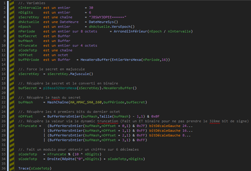Viewport: 251px width, 171px height.
Task: Click 'bitDécaleGauche 8' on line 29
Action: pyautogui.click(x=167, y=135)
